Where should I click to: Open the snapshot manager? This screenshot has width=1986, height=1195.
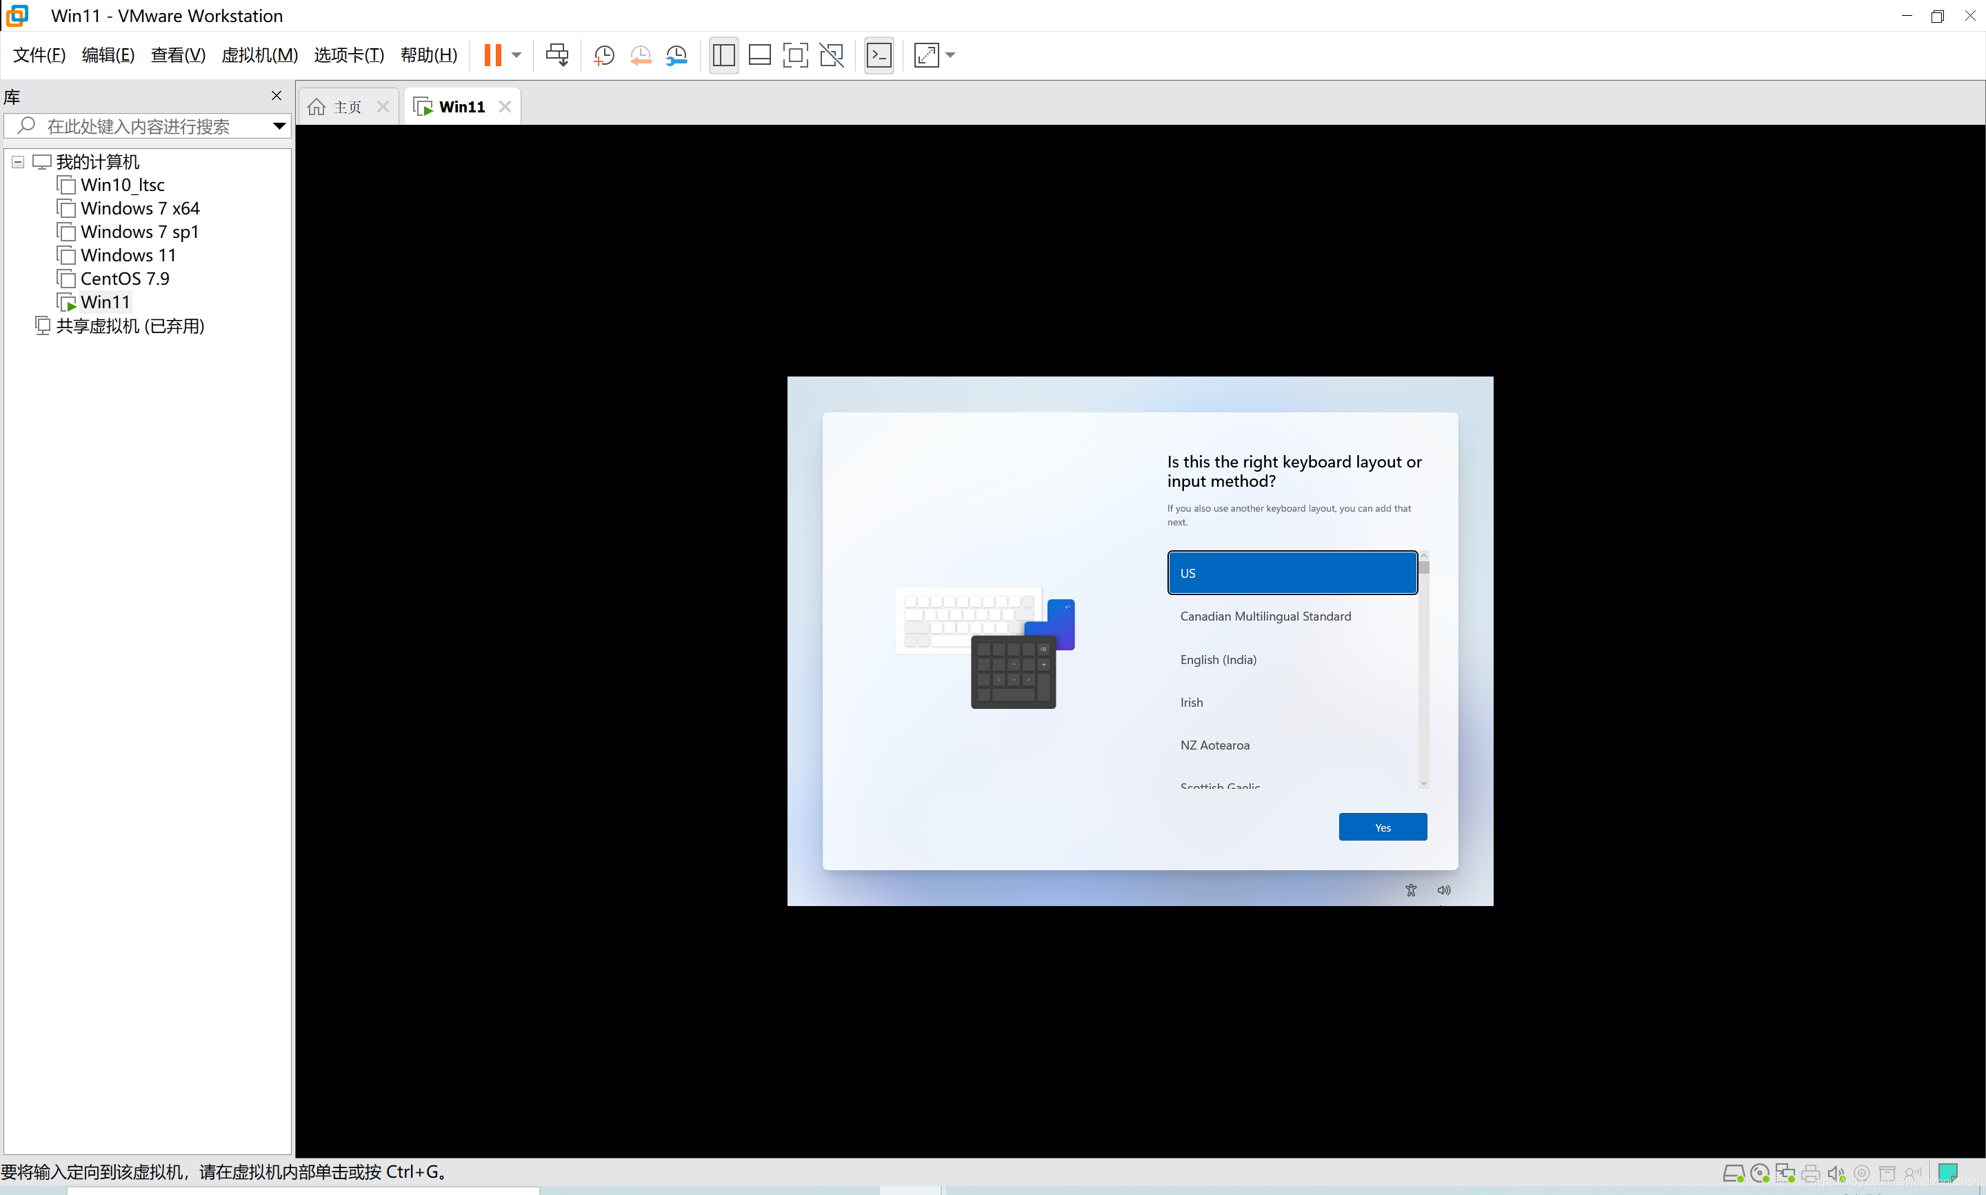click(x=677, y=54)
